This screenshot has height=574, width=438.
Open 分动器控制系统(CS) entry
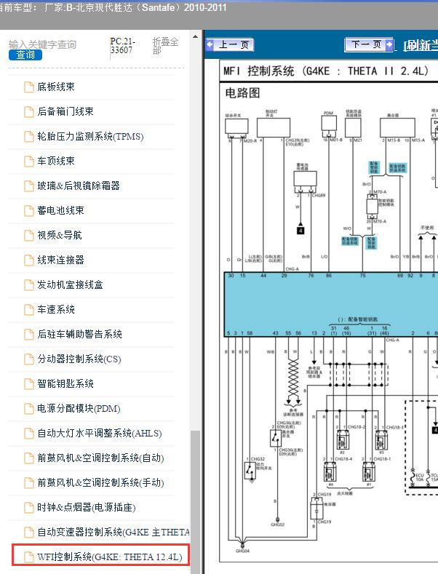[79, 359]
